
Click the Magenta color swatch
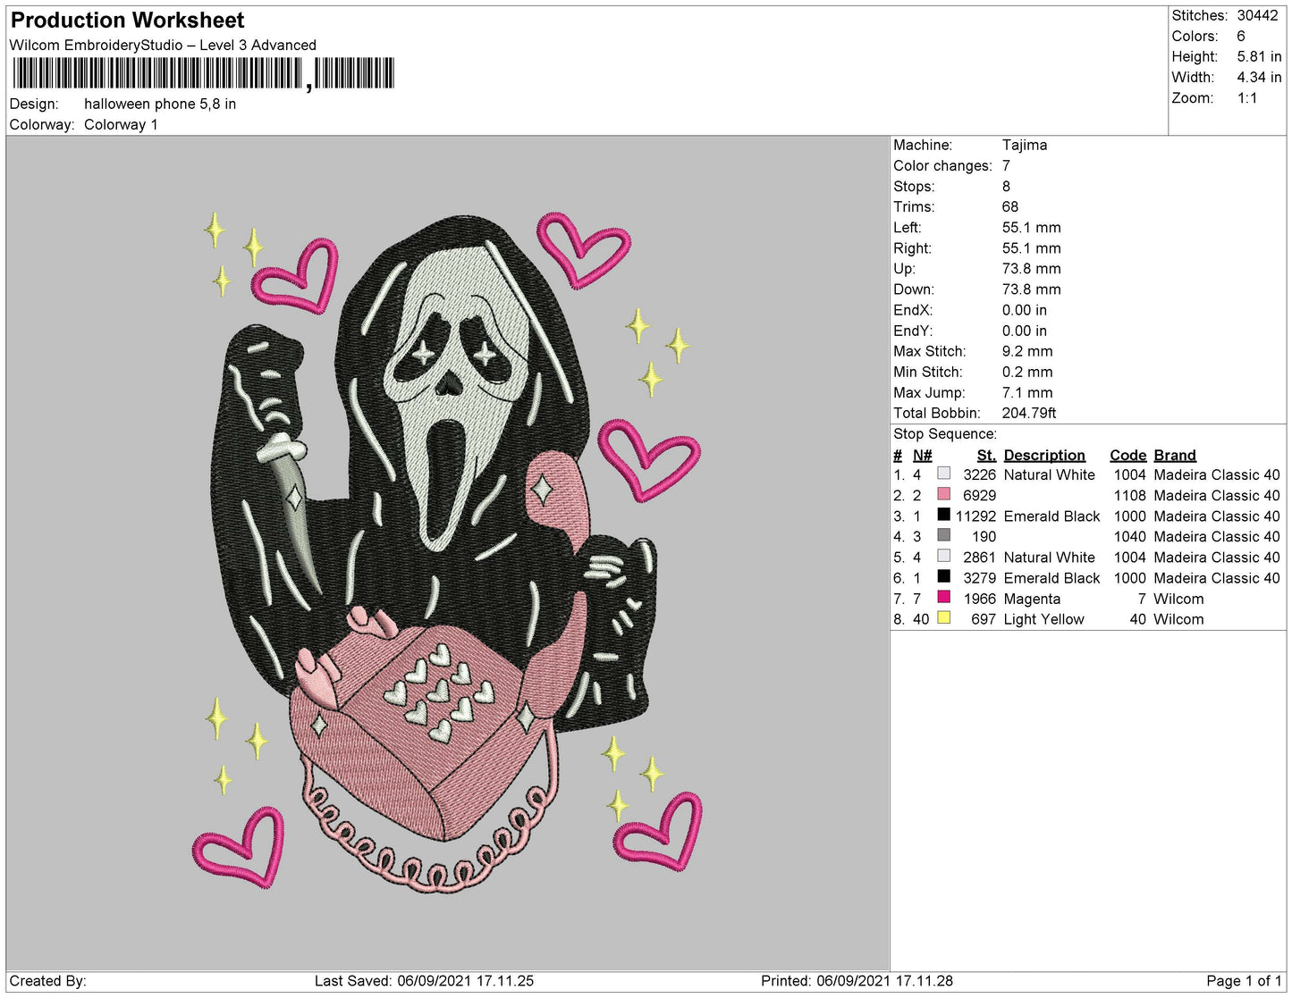coord(943,597)
